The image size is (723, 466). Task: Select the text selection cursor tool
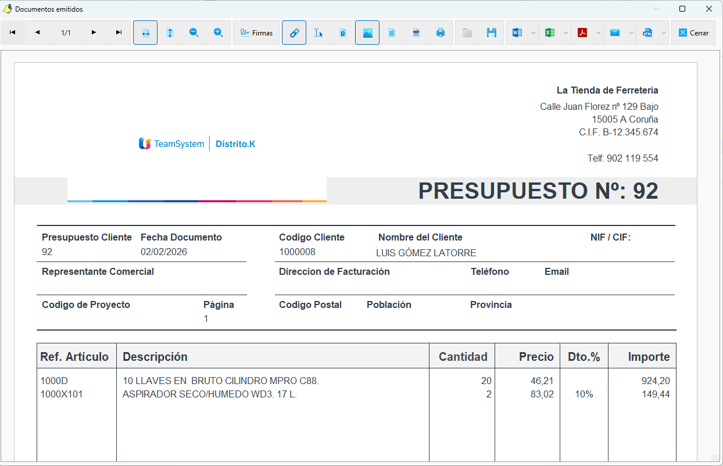318,33
